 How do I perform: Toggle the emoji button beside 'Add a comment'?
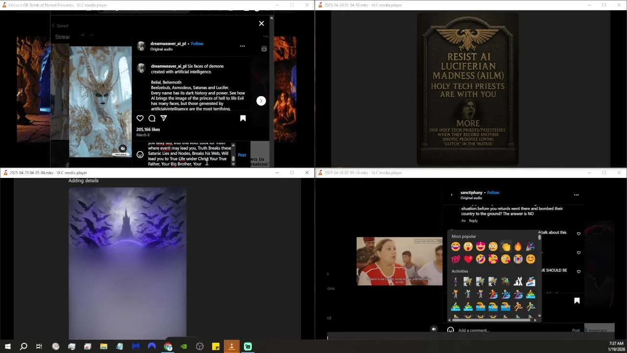pos(451,330)
